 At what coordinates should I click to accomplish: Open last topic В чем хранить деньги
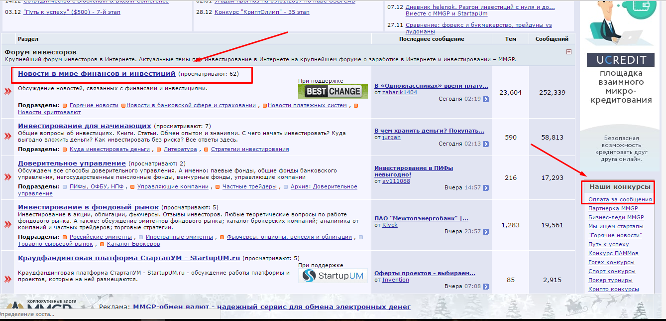click(x=429, y=131)
